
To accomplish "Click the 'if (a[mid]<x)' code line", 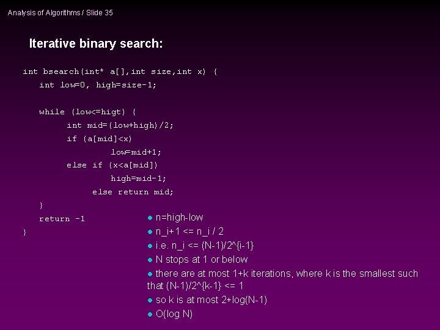I will (x=99, y=139).
